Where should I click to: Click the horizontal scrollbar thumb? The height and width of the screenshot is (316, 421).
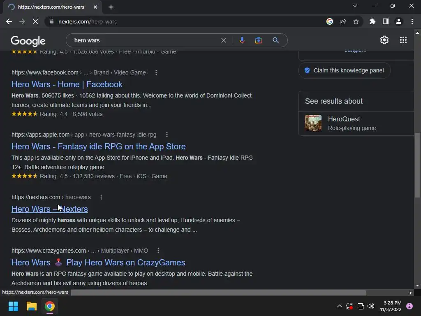pos(219,293)
